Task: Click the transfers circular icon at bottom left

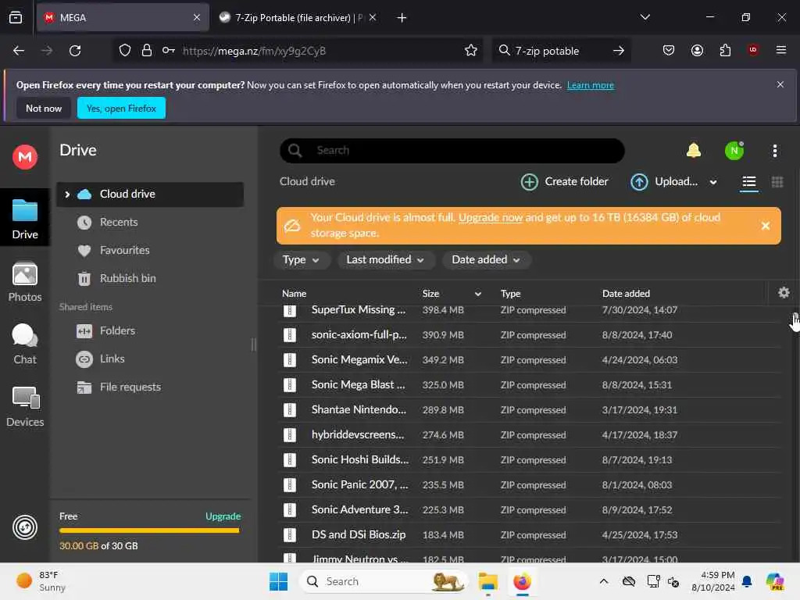Action: [24, 527]
